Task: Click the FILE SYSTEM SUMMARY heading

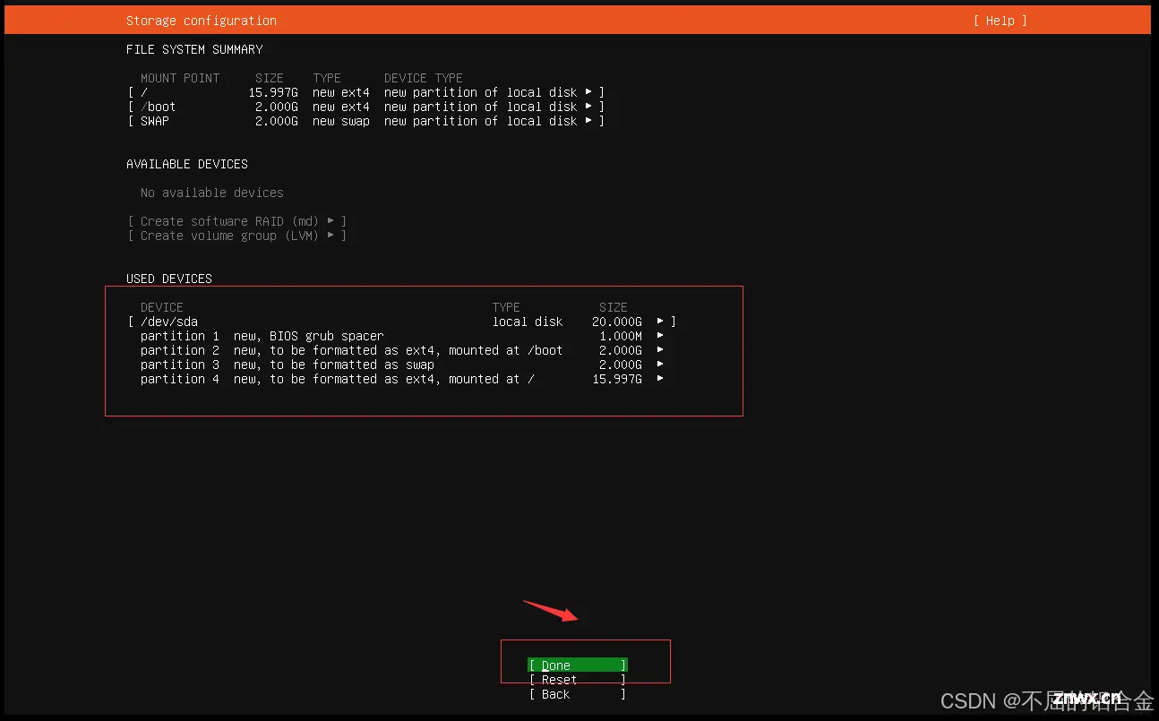Action: coord(194,49)
